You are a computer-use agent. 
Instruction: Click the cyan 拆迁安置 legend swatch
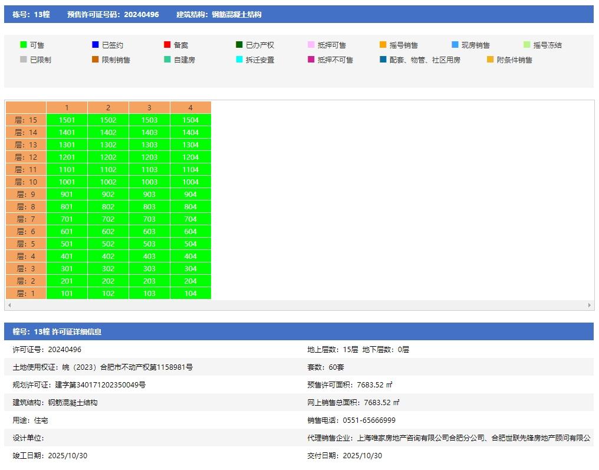click(239, 59)
